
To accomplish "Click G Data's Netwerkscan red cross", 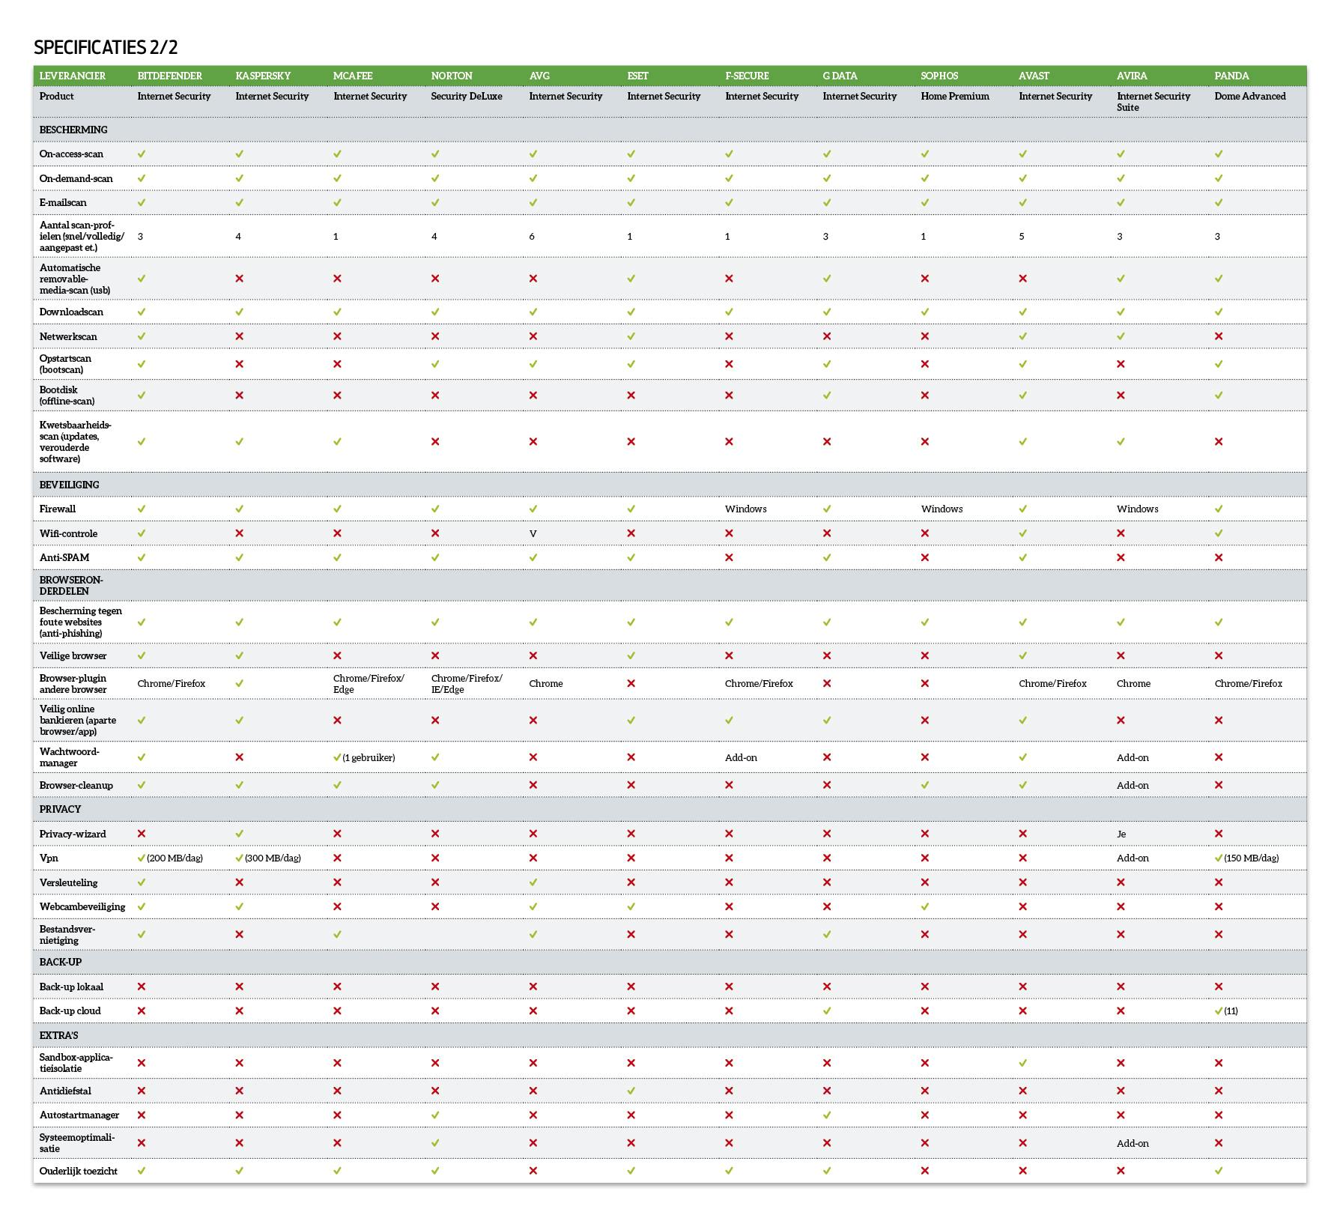I will (827, 336).
